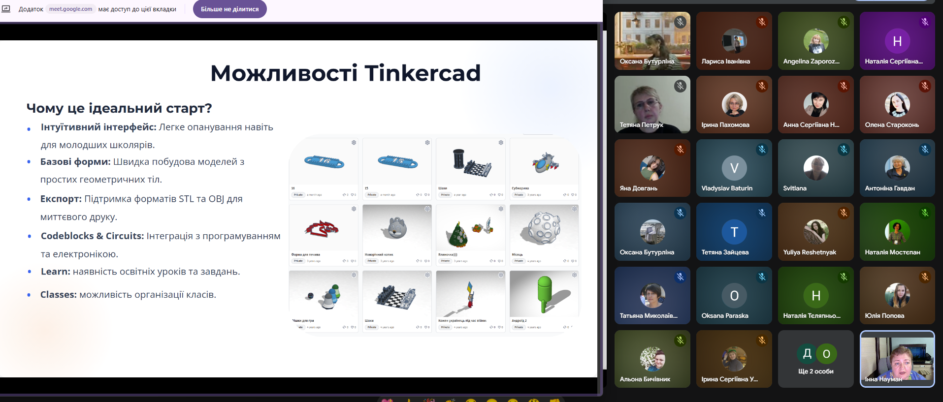Image resolution: width=943 pixels, height=402 pixels.
Task: Click the 'Чому це ідеальний старт?' heading
Action: click(119, 108)
